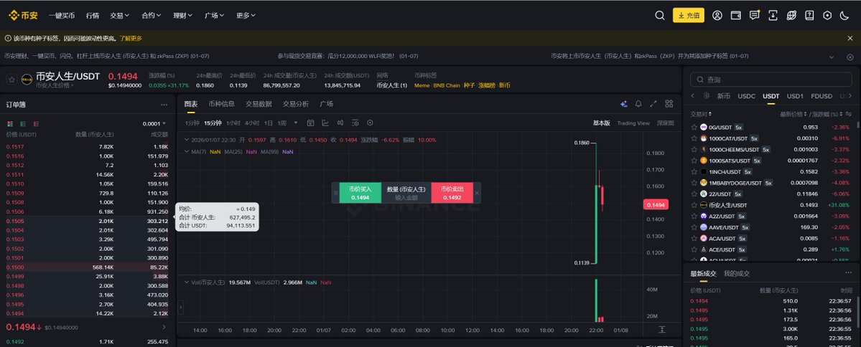Switch chart to Trading View mode
Viewport: 861px width, 347px height.
pyautogui.click(x=633, y=123)
